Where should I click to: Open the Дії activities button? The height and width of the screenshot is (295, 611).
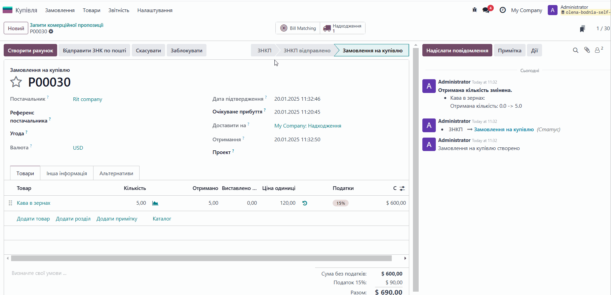point(534,50)
